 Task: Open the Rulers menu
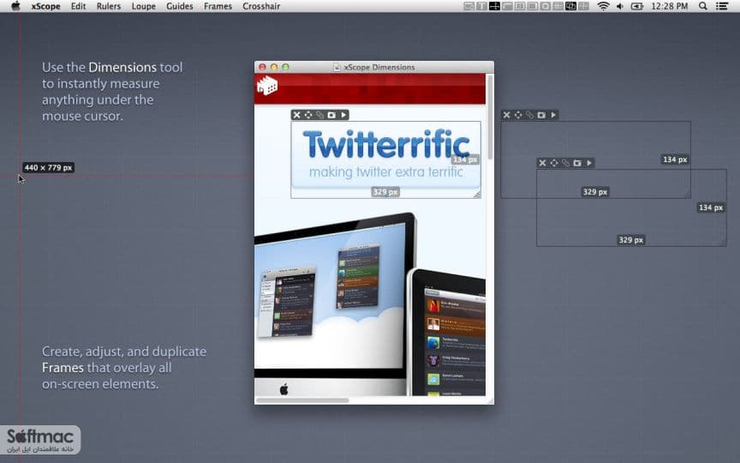pos(109,6)
